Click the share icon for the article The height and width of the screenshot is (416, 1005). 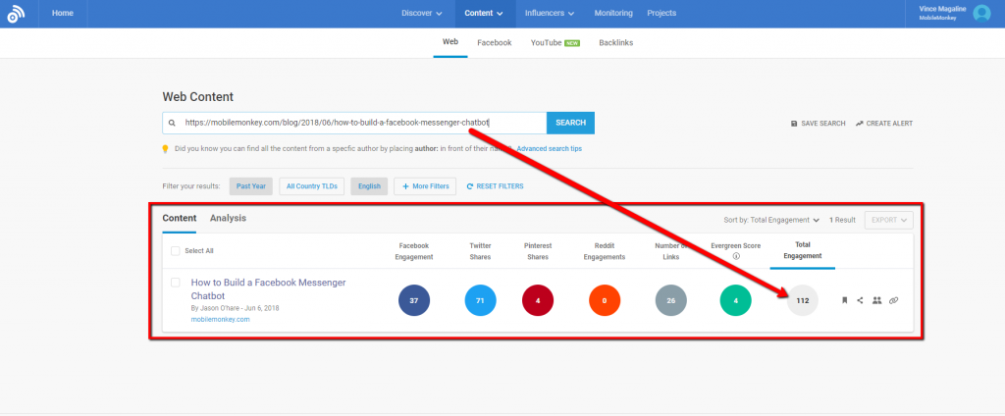click(x=860, y=300)
